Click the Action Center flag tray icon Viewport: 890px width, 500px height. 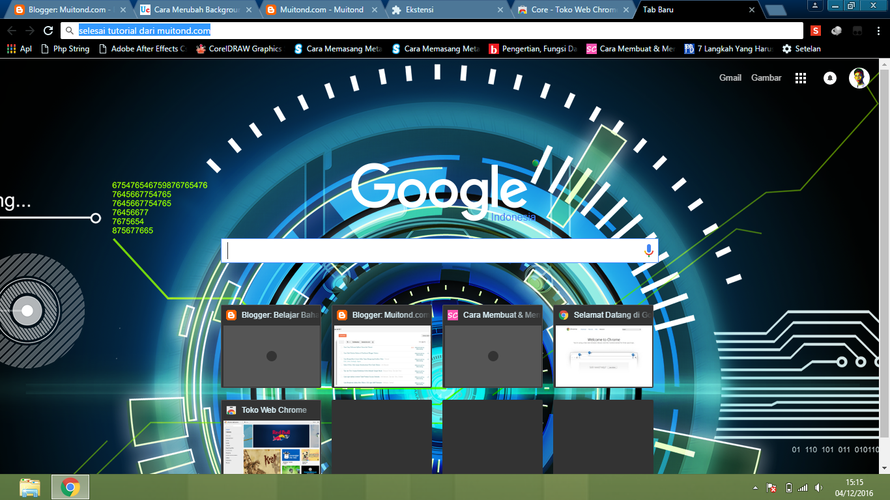tap(771, 487)
